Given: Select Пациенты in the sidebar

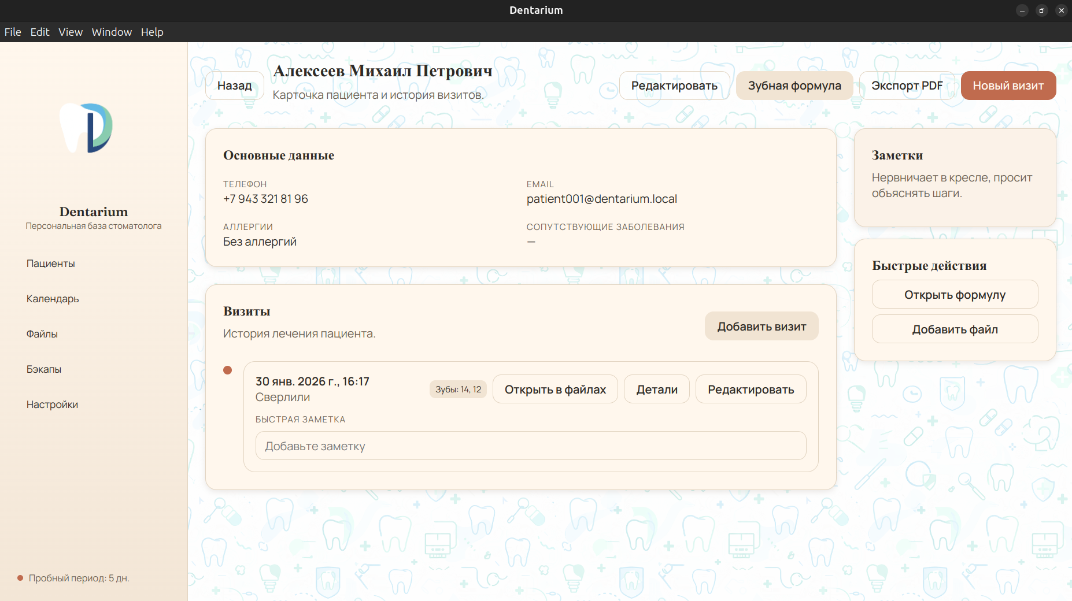Looking at the screenshot, I should [50, 263].
